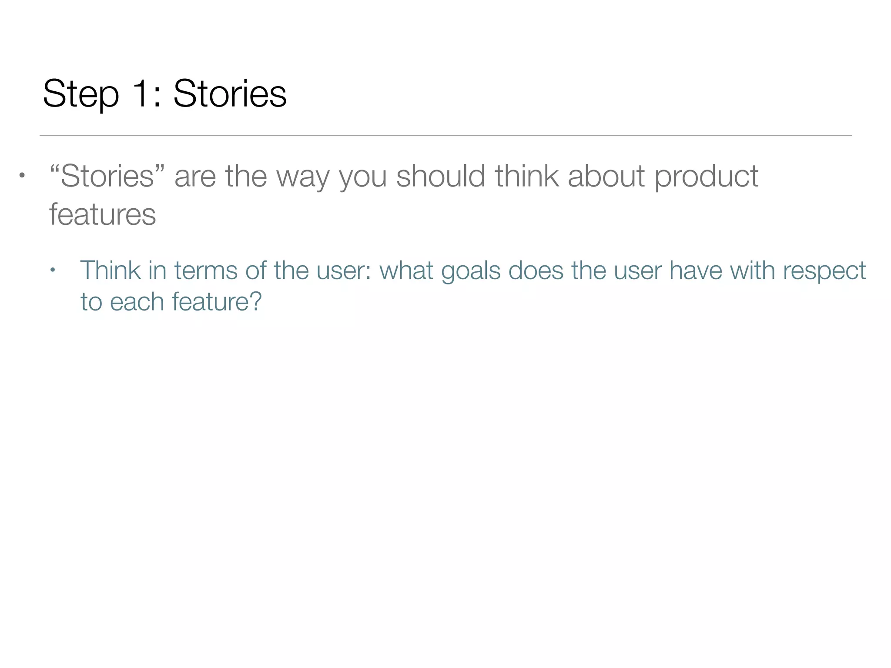The image size is (891, 668).
Task: Click the quoted word "Stories" in first bullet
Action: [x=107, y=176]
